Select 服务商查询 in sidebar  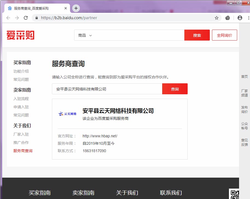(x=23, y=151)
